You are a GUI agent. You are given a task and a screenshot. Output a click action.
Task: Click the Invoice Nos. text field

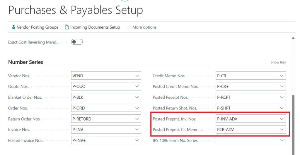point(103,130)
